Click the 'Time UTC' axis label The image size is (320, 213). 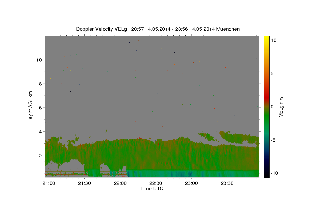coord(152,189)
